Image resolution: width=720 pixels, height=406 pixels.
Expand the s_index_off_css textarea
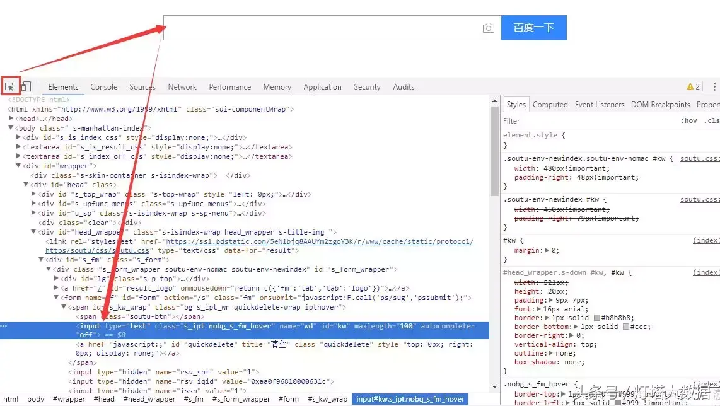(18, 156)
